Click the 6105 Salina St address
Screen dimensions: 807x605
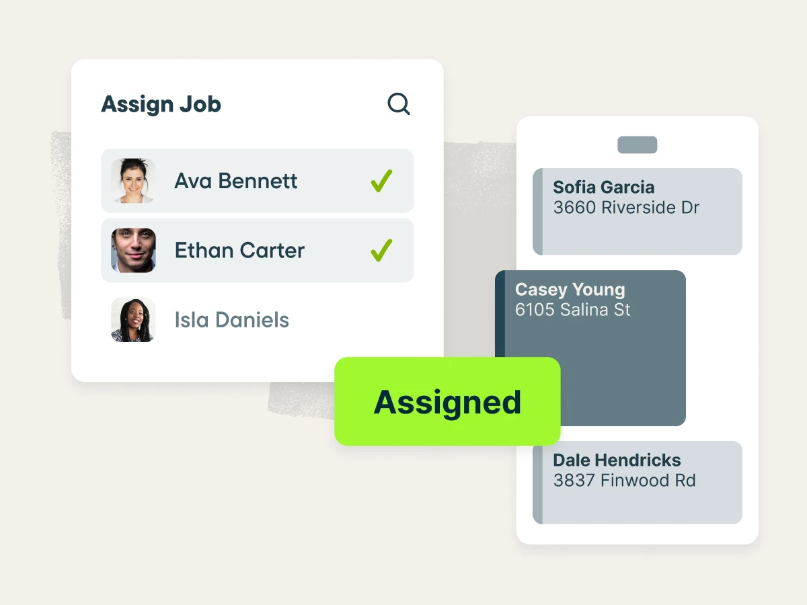pyautogui.click(x=573, y=310)
